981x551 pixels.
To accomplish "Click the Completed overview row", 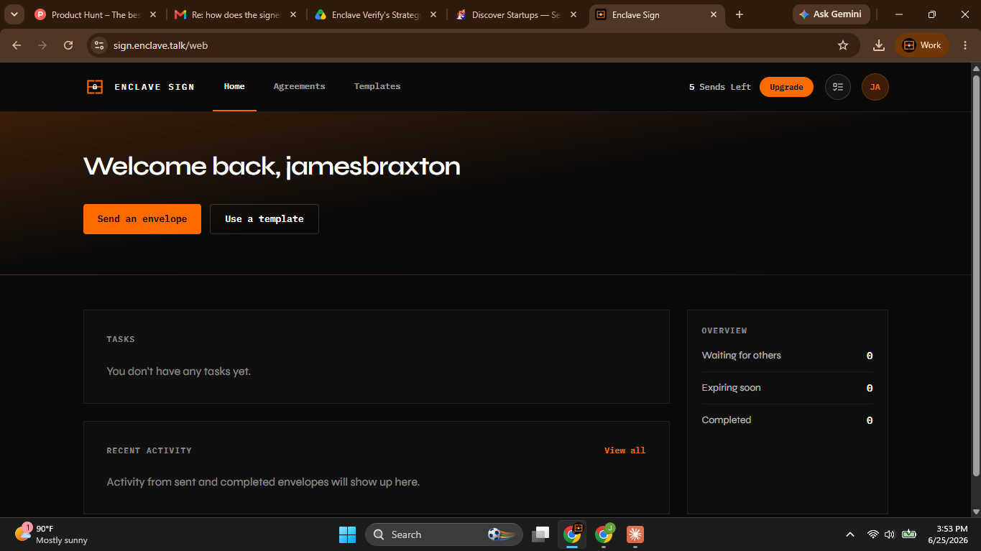I will point(787,420).
